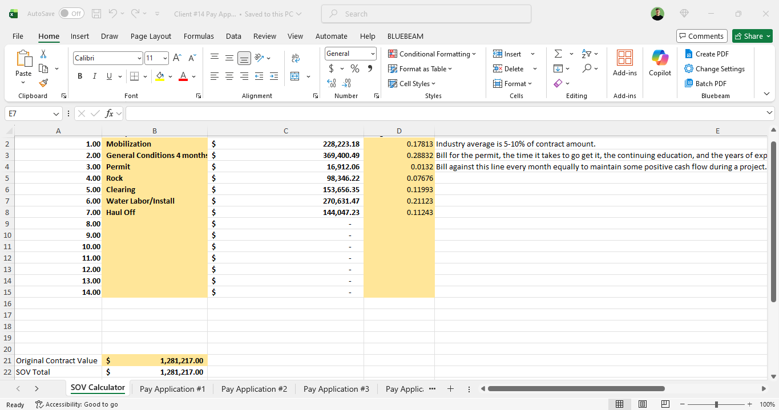Image resolution: width=779 pixels, height=410 pixels.
Task: Increase font size with larger A icon
Action: point(177,58)
